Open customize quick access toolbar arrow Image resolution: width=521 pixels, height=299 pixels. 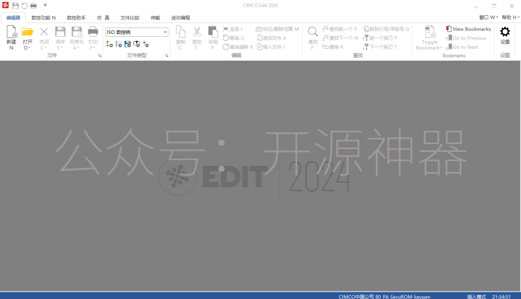(x=45, y=5)
